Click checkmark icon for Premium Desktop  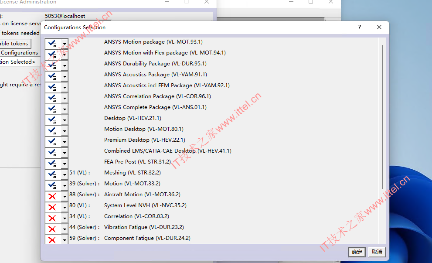pyautogui.click(x=52, y=142)
